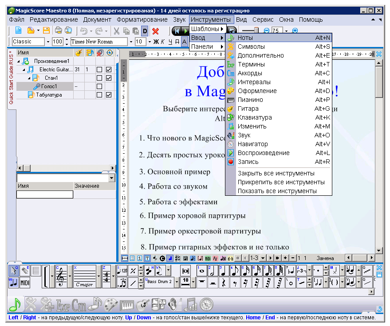This screenshot has width=390, height=326.
Task: Click the zoom slider handle in the toolbar
Action: point(256,30)
